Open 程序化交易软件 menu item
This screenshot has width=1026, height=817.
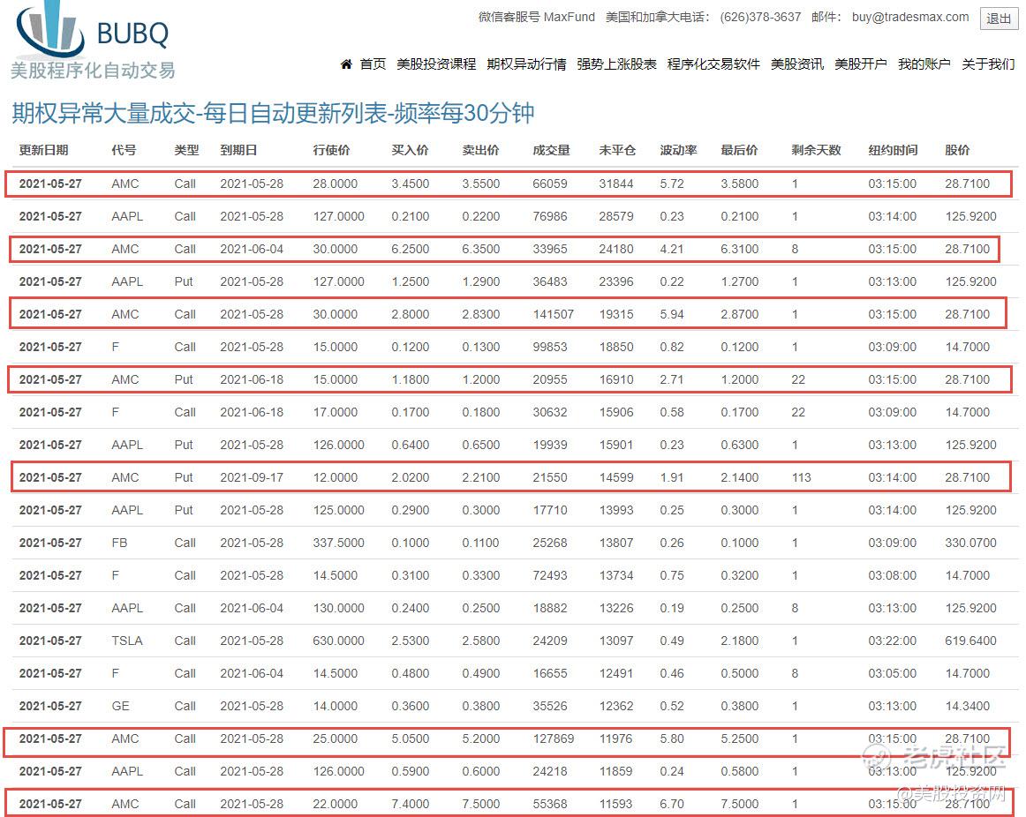click(714, 64)
